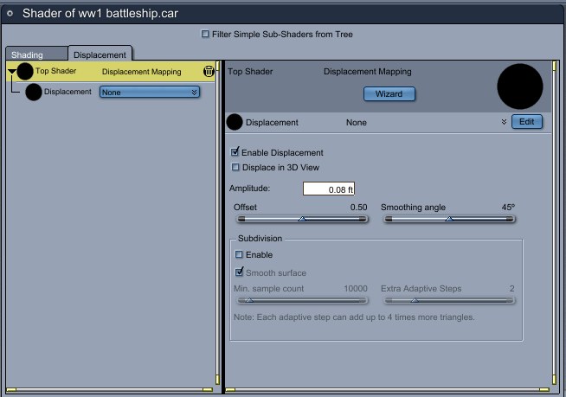Viewport: 566px width, 397px height.
Task: Adjust the Smoothing angle slider
Action: click(x=449, y=219)
